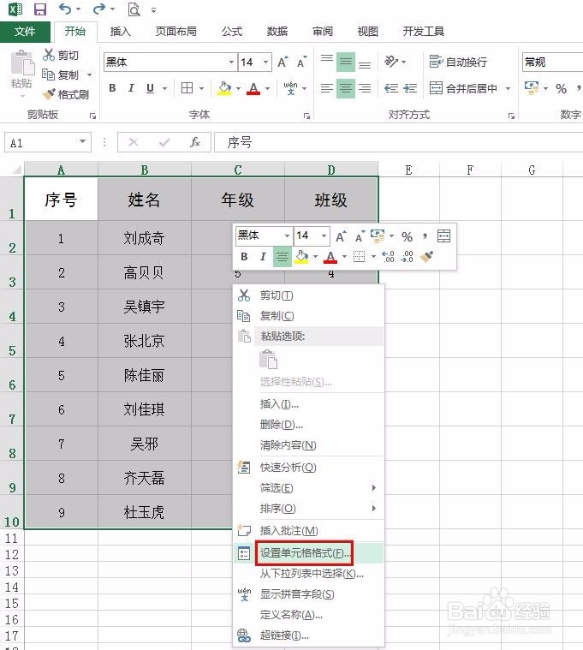Click the mini toolbar format painter brush
This screenshot has height=650, width=583.
(x=426, y=257)
